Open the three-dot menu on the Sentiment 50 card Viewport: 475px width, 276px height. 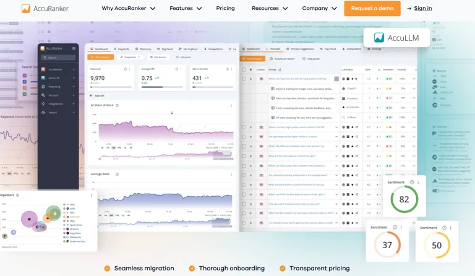coord(451,228)
